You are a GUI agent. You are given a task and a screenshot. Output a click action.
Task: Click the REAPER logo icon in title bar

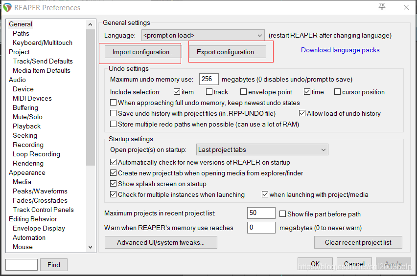pyautogui.click(x=7, y=7)
